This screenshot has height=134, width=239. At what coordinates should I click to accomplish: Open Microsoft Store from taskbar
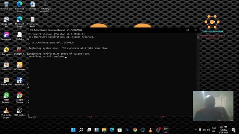click(x=119, y=130)
